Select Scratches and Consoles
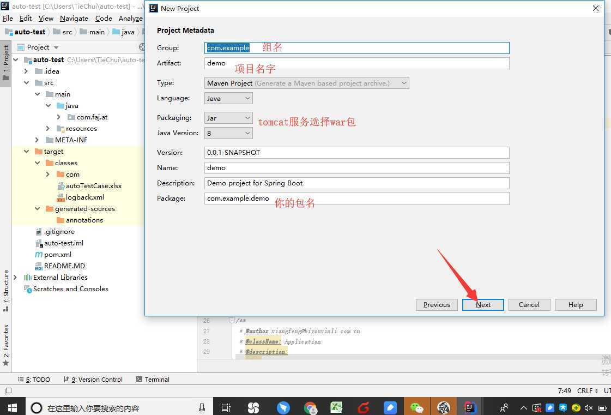Screen dimensions: 611x415 click(66, 289)
